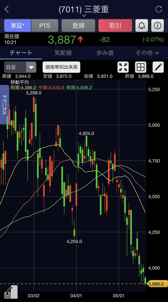Open the split chart grid layout

pos(141,67)
